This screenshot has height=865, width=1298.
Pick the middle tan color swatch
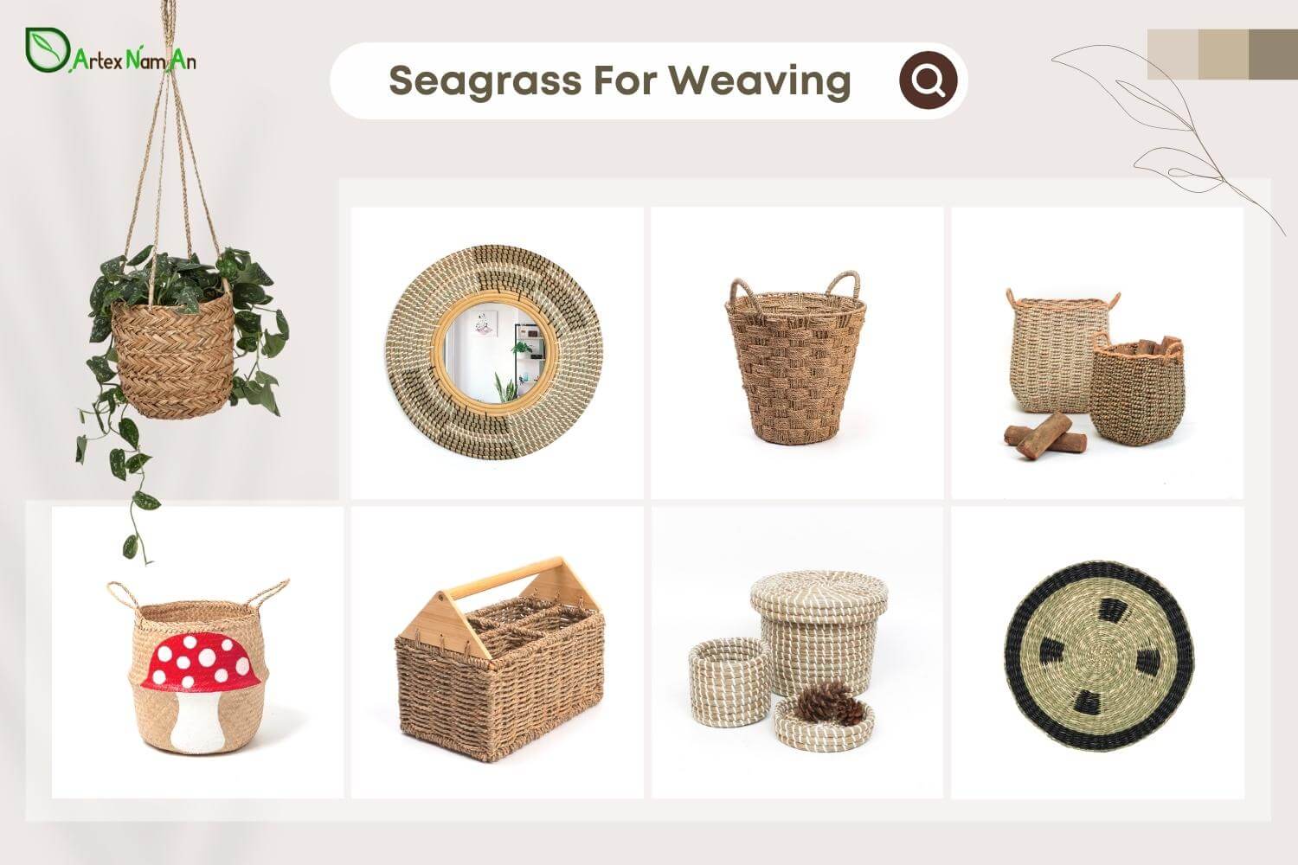(1224, 54)
